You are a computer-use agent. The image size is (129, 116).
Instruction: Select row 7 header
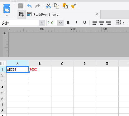(3, 105)
